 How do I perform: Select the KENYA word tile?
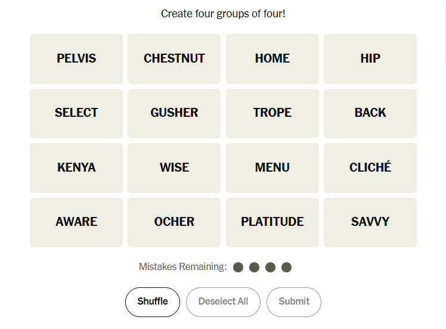pyautogui.click(x=76, y=167)
